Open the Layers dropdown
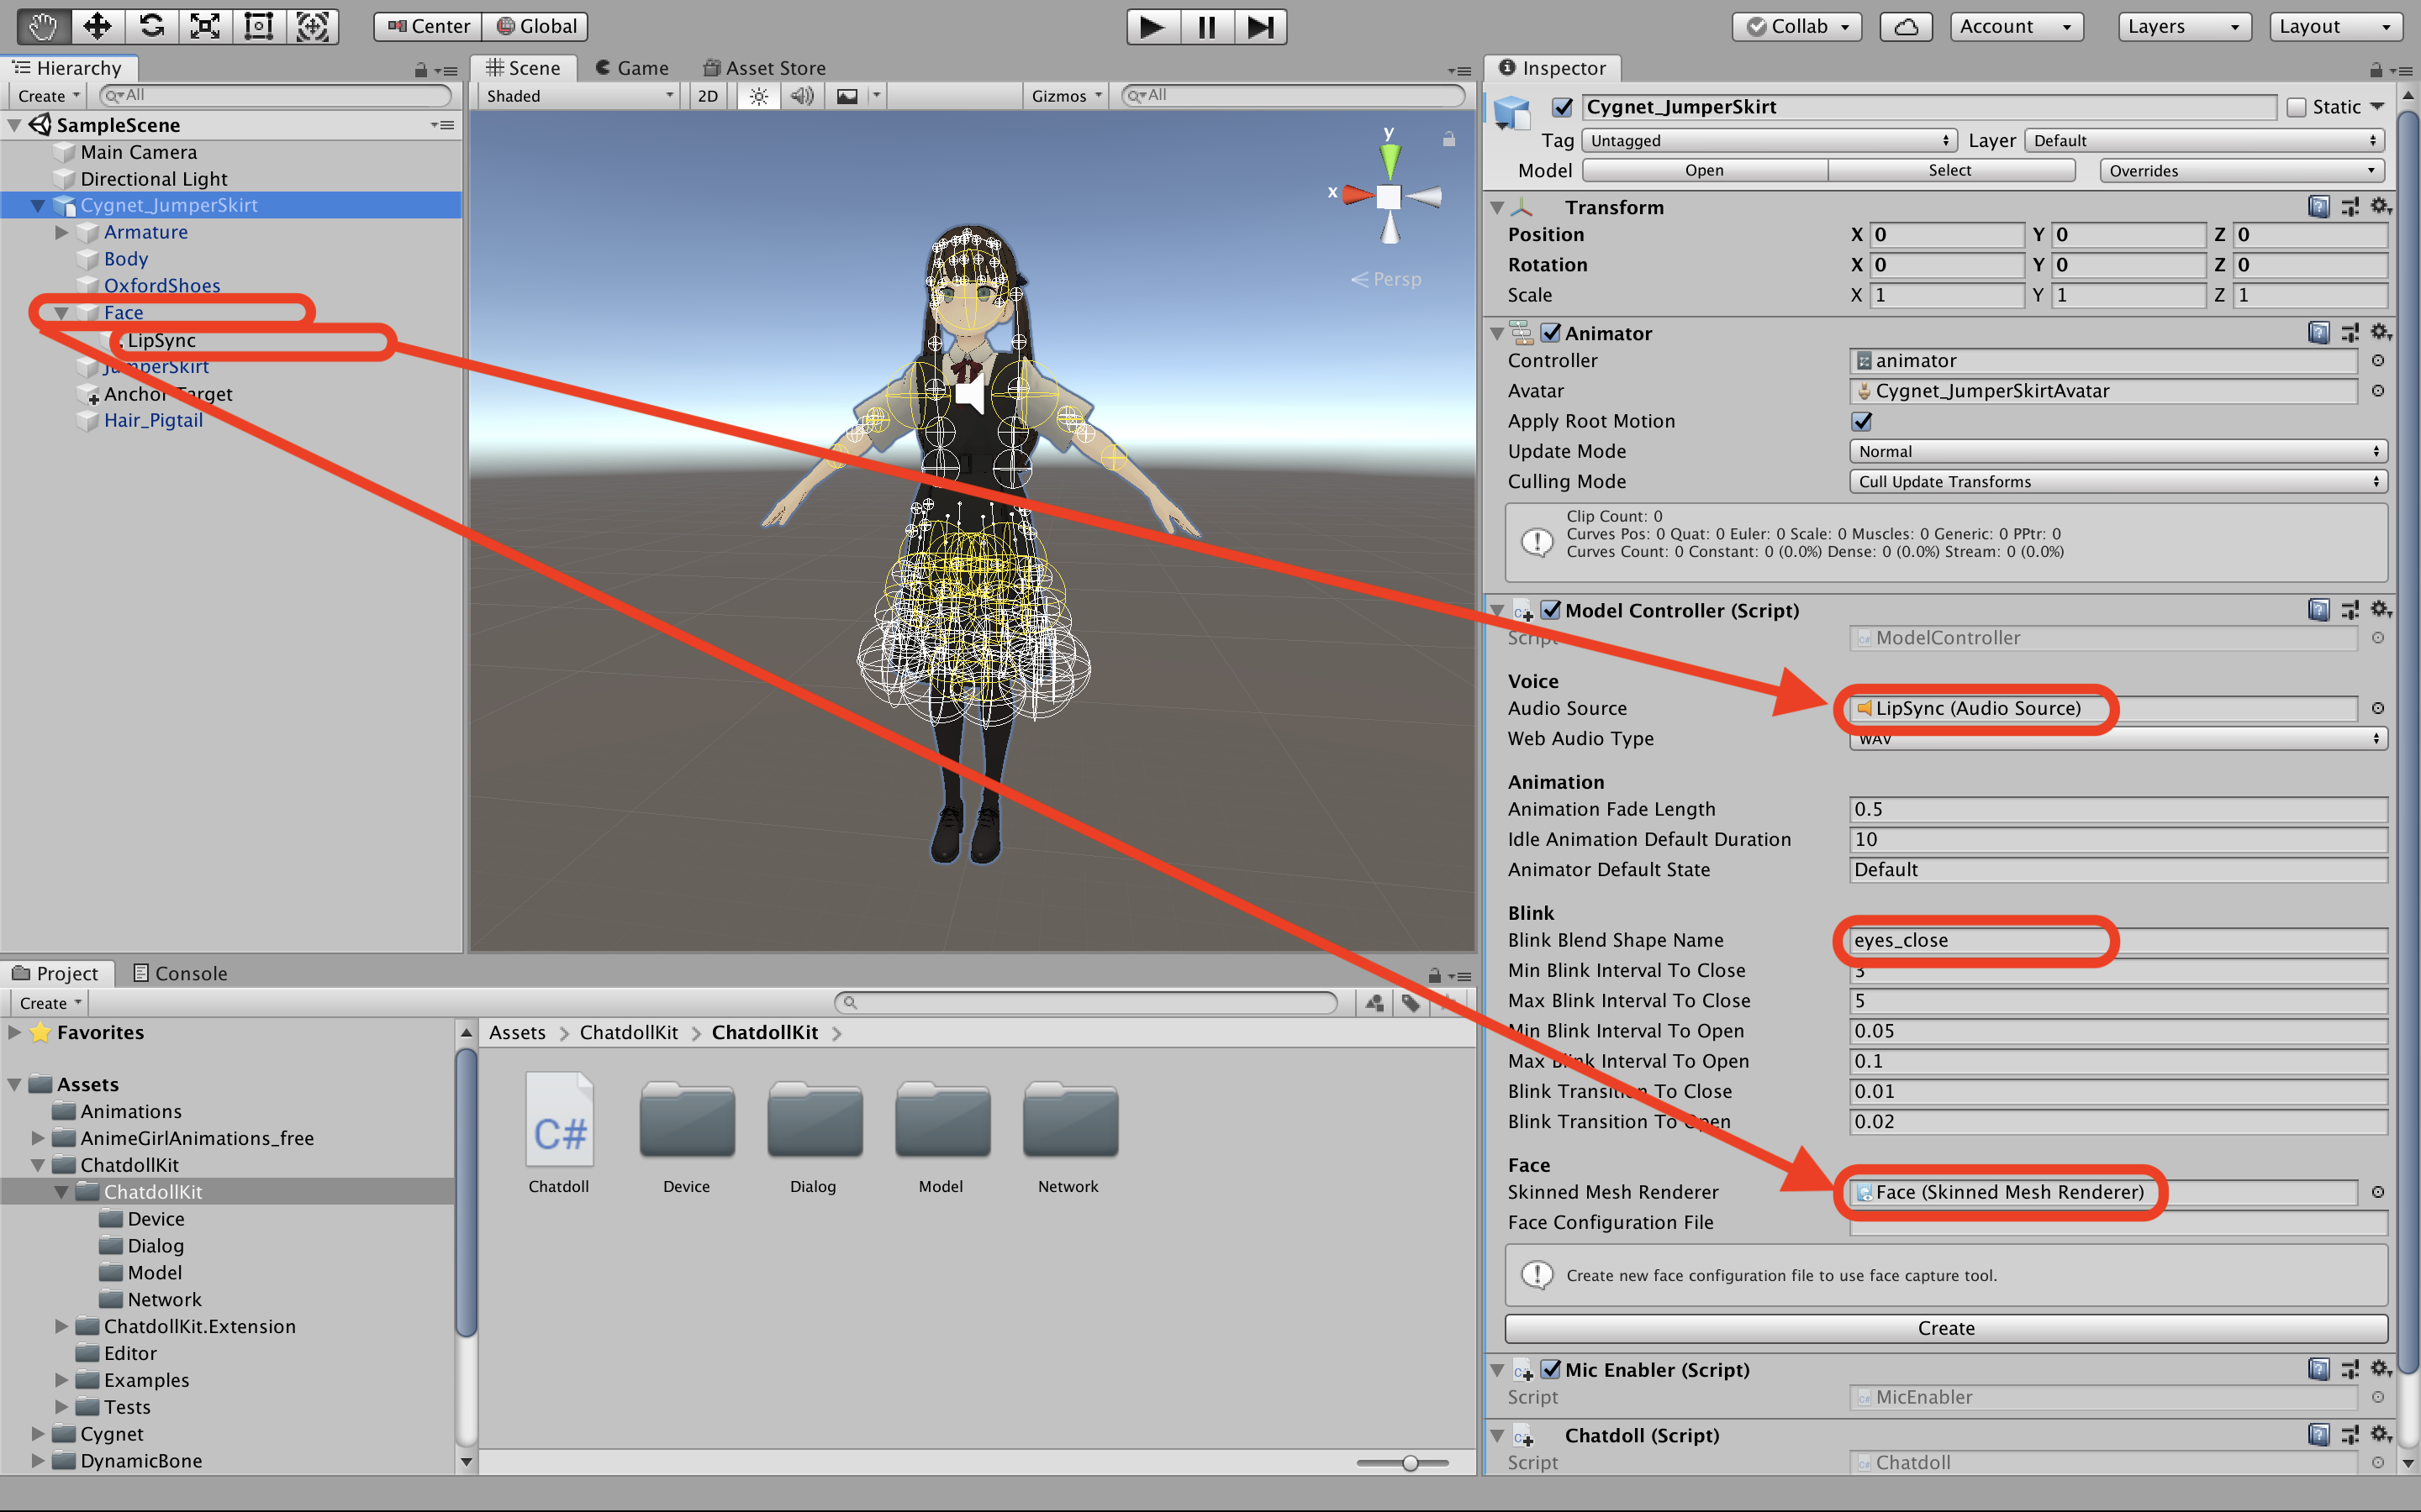Viewport: 2421px width, 1512px height. [2183, 27]
